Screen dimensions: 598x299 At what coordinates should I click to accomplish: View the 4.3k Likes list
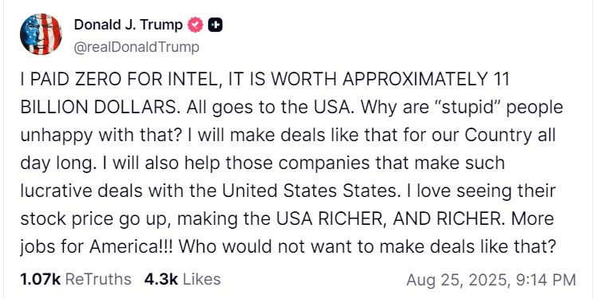pyautogui.click(x=183, y=280)
